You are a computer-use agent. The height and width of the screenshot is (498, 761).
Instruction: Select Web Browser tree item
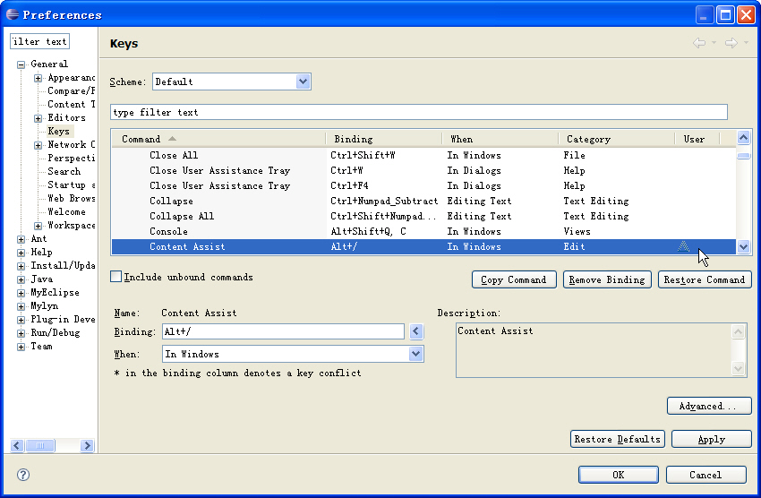[x=71, y=199]
